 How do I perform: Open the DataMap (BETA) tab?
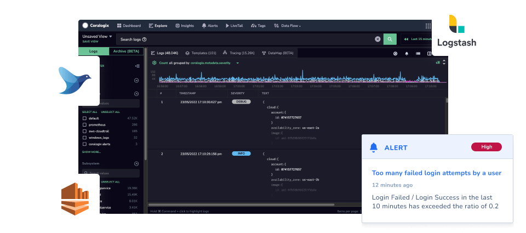click(x=277, y=53)
